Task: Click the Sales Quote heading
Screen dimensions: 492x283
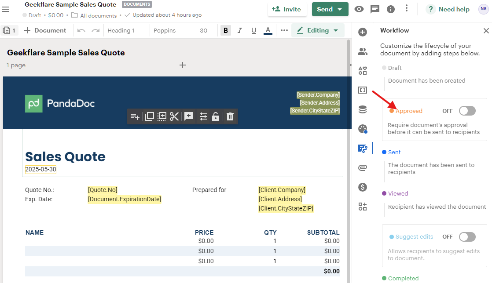Action: coord(65,156)
